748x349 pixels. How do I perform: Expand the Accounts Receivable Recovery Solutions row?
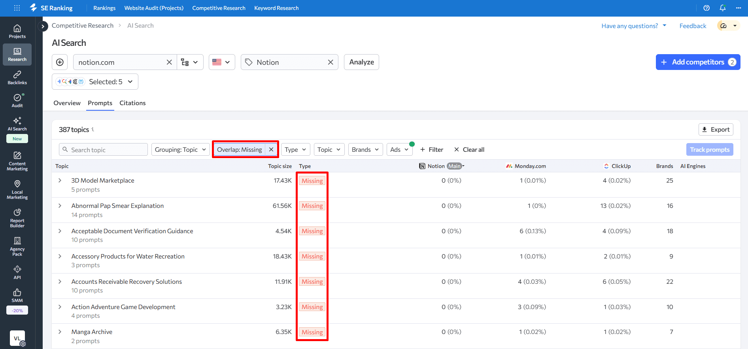tap(60, 281)
